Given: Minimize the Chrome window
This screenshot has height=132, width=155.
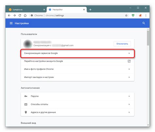Looking at the screenshot, I should click(130, 8).
